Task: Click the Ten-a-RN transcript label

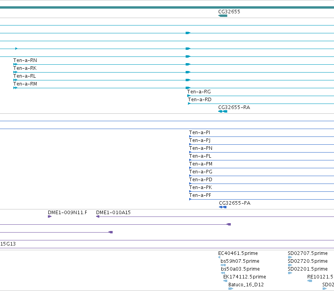Action: (25, 60)
